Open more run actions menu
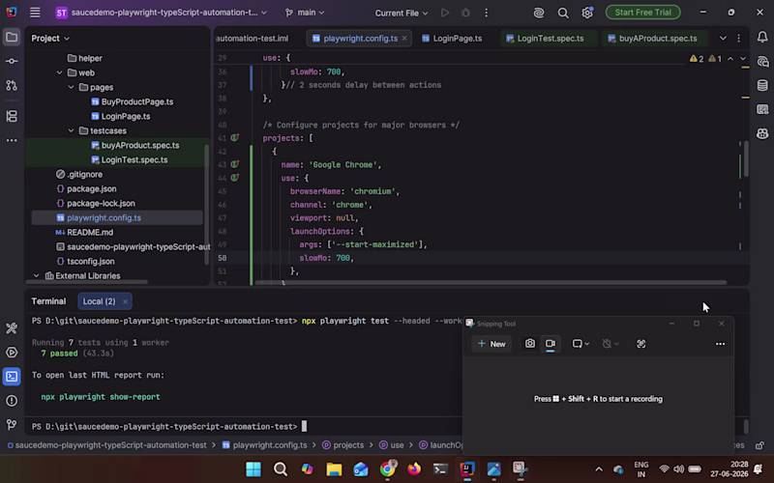774x483 pixels. click(x=487, y=13)
